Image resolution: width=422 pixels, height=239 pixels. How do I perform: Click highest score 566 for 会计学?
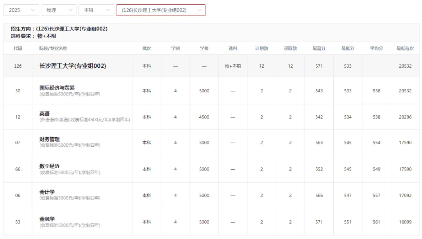click(x=319, y=195)
